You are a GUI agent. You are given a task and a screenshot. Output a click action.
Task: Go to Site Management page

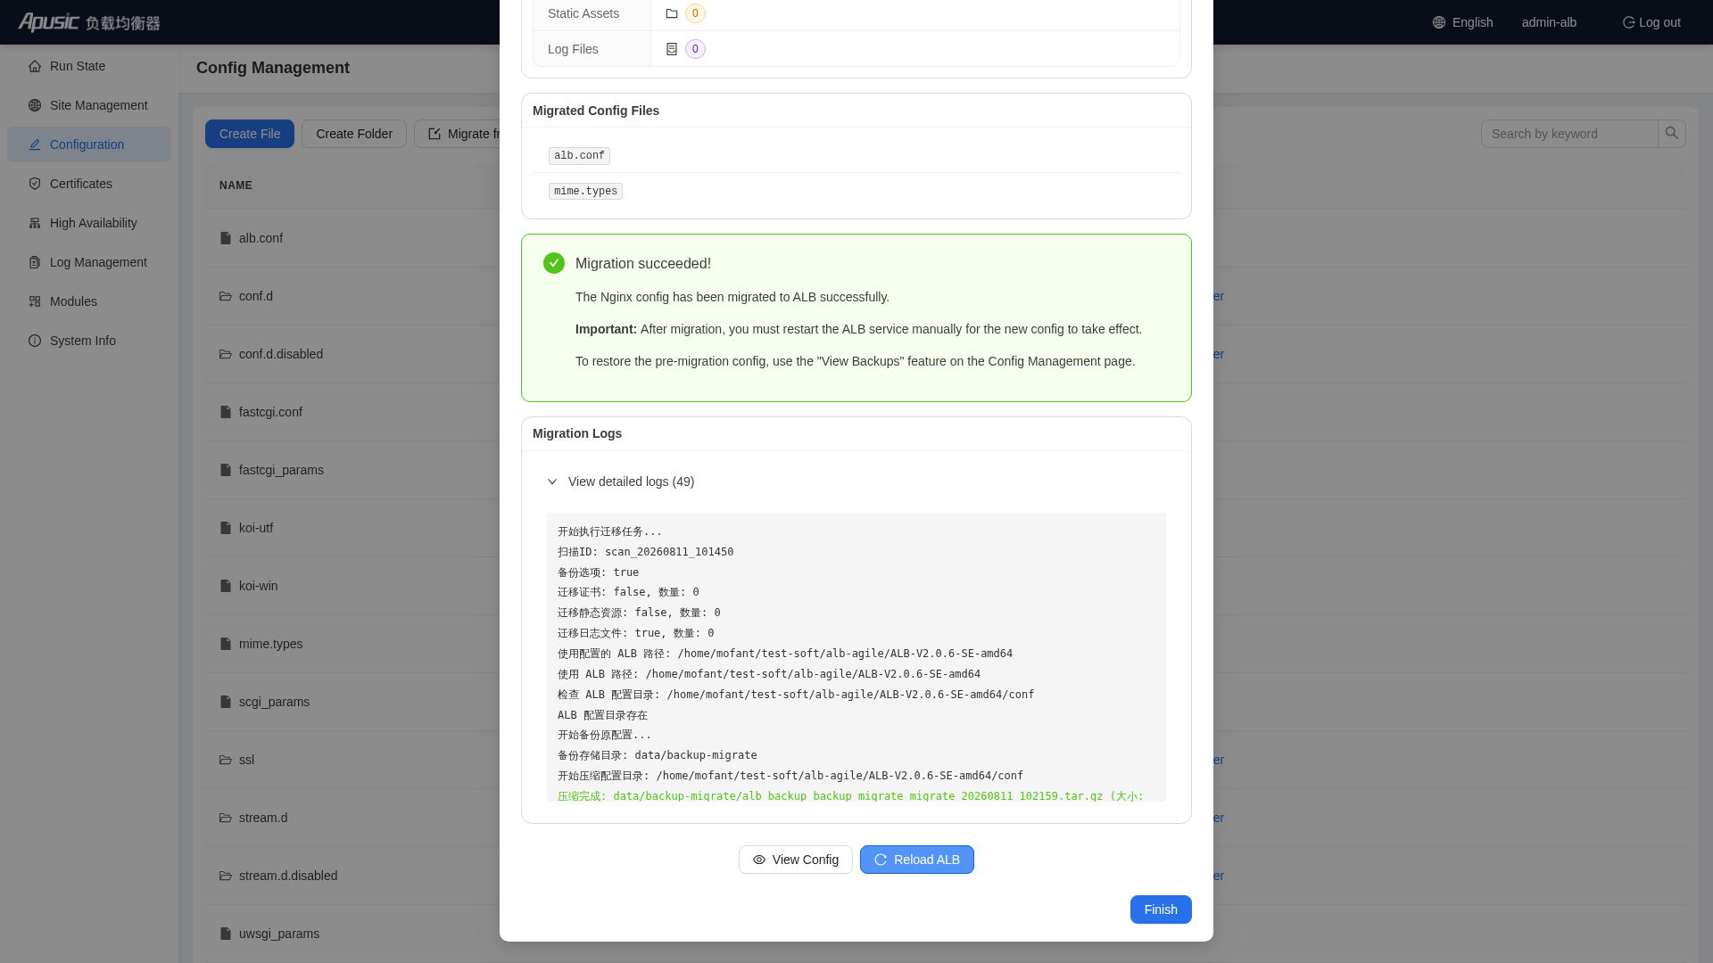[x=89, y=105]
